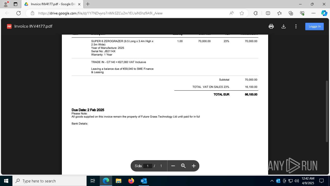This screenshot has width=330, height=186.
Task: Open the Windows Start menu
Action: tap(6, 181)
